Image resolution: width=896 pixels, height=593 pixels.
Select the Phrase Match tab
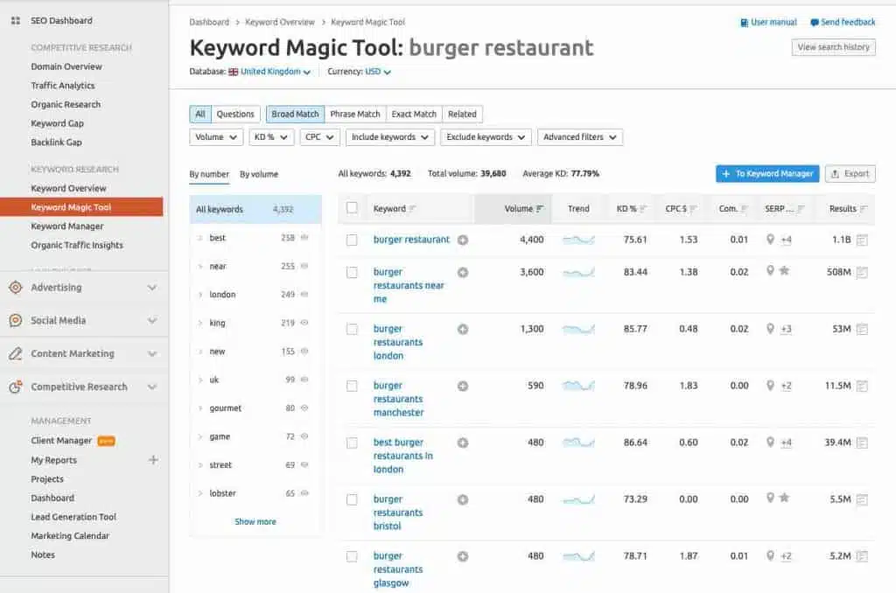tap(355, 115)
